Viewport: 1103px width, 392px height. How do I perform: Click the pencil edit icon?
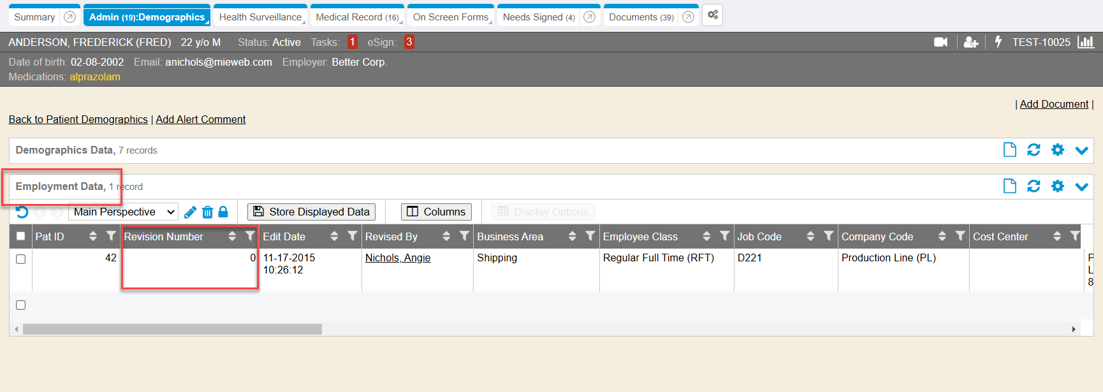click(x=190, y=212)
